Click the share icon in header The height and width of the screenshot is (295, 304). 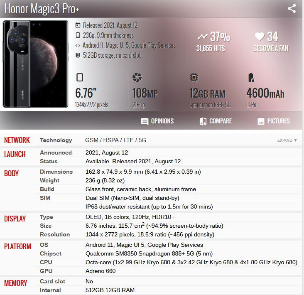click(292, 9)
